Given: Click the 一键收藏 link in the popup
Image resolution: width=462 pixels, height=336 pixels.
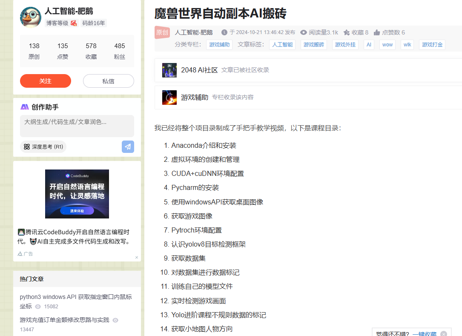Looking at the screenshot, I should pyautogui.click(x=424, y=333).
